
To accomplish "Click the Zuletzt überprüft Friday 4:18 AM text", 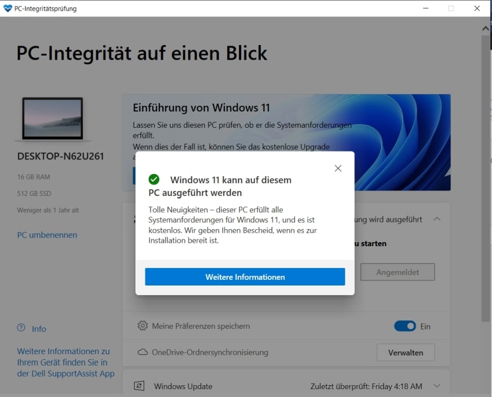I will pyautogui.click(x=366, y=386).
